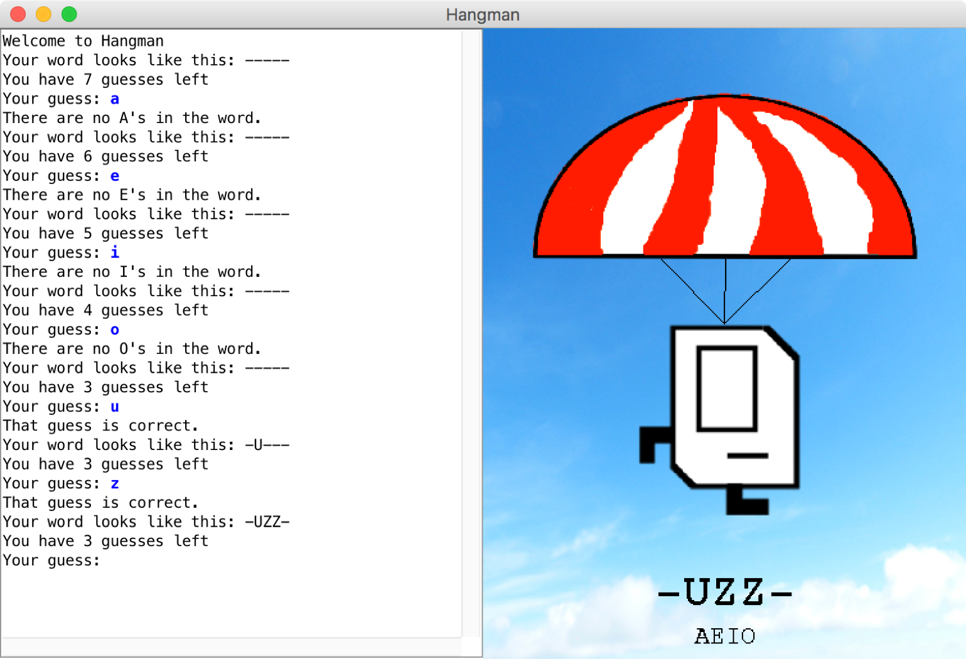
Task: Click the incorrect letters AEIO label
Action: click(725, 636)
